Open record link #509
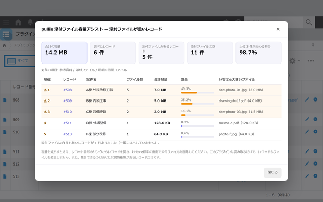The height and width of the screenshot is (202, 323). tap(68, 101)
